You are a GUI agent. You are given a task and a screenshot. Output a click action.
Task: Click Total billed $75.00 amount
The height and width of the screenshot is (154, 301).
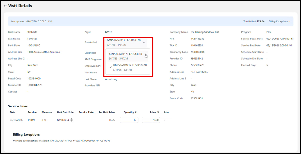pos(254,21)
